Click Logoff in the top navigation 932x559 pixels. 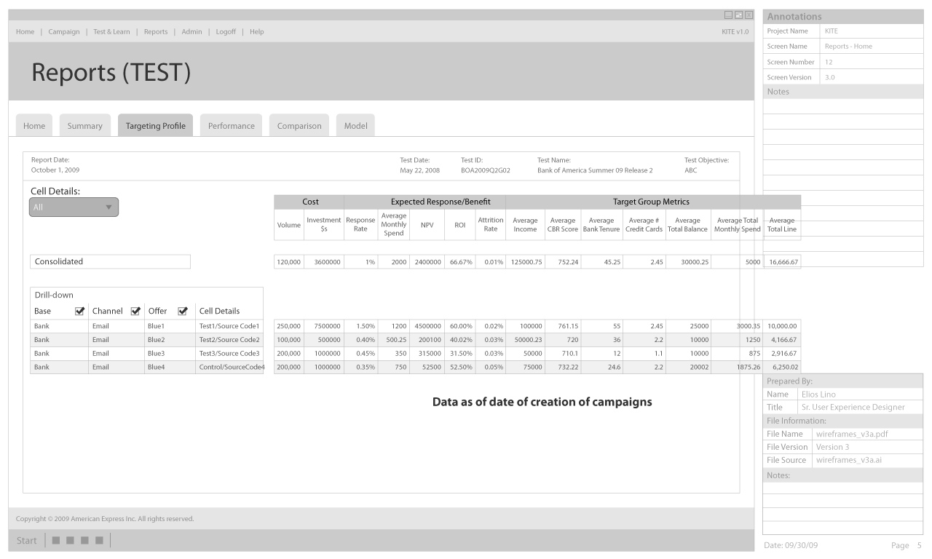pyautogui.click(x=230, y=31)
